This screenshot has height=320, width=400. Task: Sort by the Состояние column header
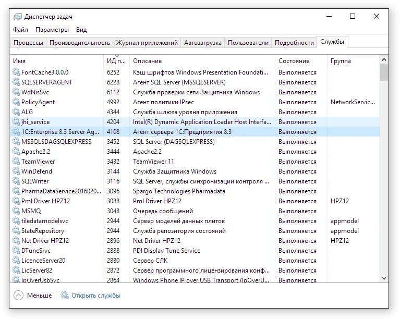(301, 61)
